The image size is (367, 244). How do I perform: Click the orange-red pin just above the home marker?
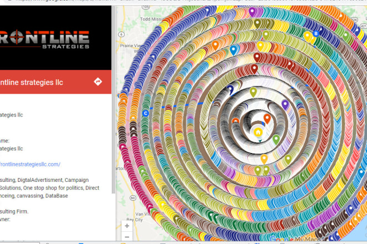point(267,119)
